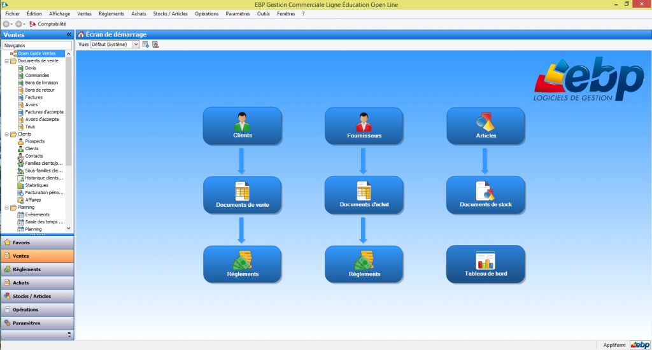
Task: Click the tree scrollbar down arrow
Action: click(x=69, y=228)
